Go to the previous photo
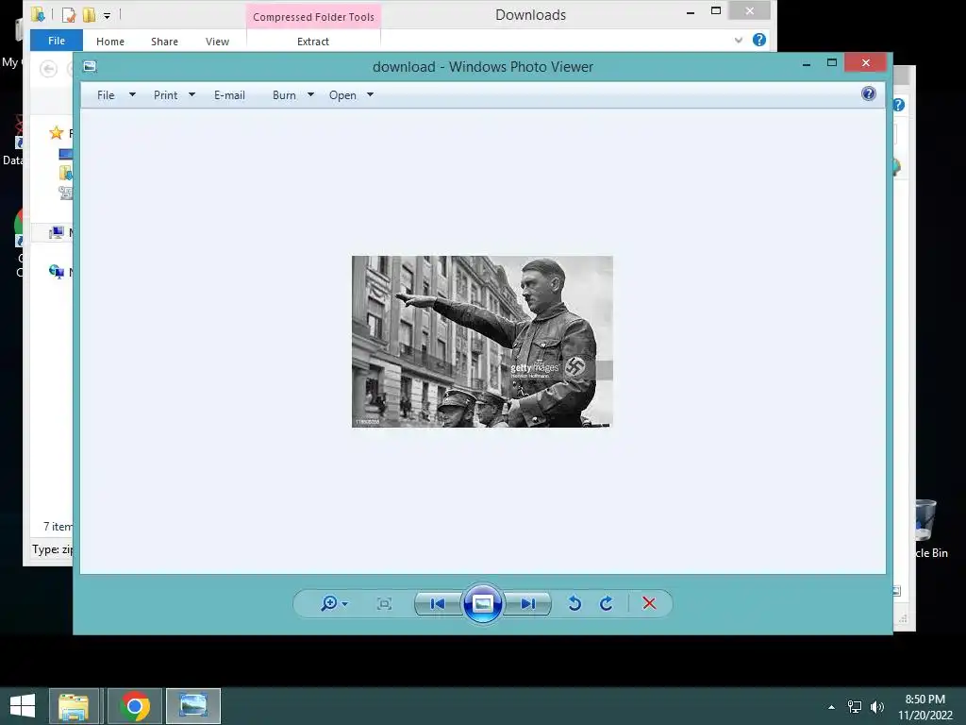 coord(438,603)
